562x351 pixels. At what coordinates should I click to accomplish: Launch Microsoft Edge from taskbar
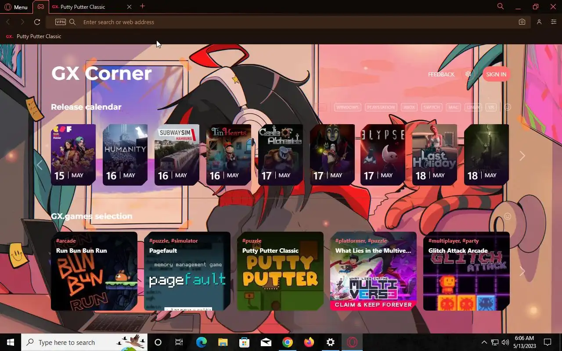point(201,342)
